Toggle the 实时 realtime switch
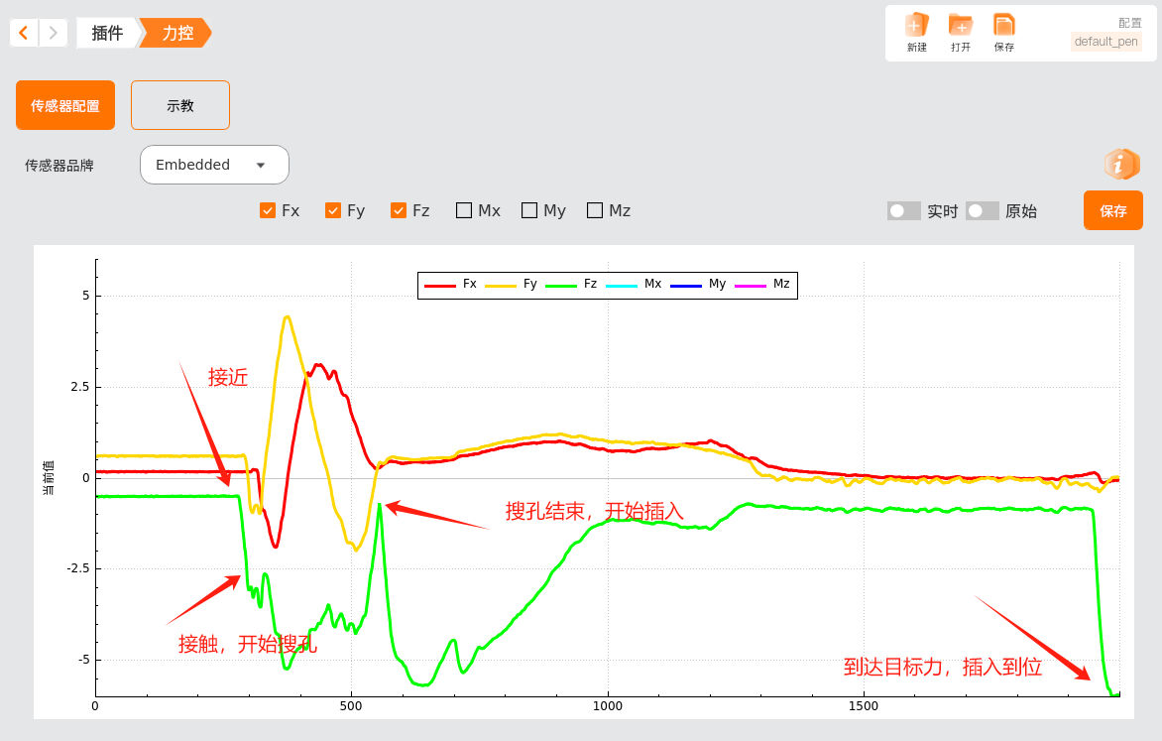The height and width of the screenshot is (741, 1162). [903, 210]
